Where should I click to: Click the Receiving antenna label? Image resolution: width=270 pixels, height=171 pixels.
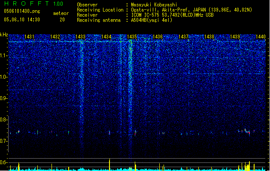tap(99, 20)
